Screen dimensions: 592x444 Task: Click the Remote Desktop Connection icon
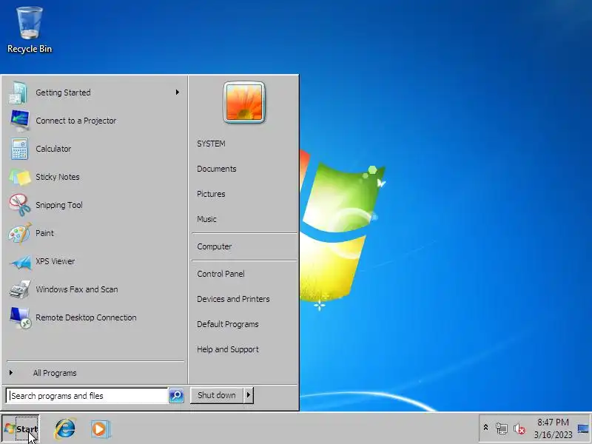(20, 317)
